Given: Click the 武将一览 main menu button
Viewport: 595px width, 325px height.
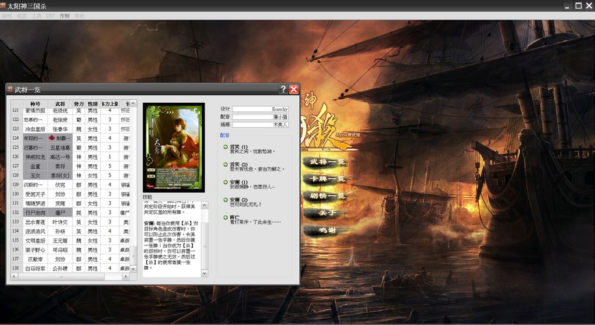Looking at the screenshot, I should click(327, 162).
